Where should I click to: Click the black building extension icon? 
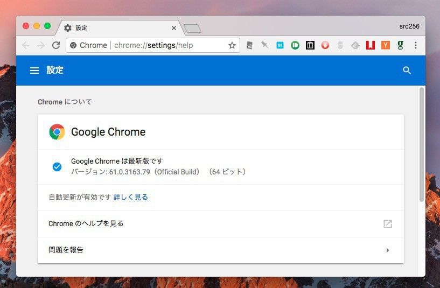coord(310,45)
